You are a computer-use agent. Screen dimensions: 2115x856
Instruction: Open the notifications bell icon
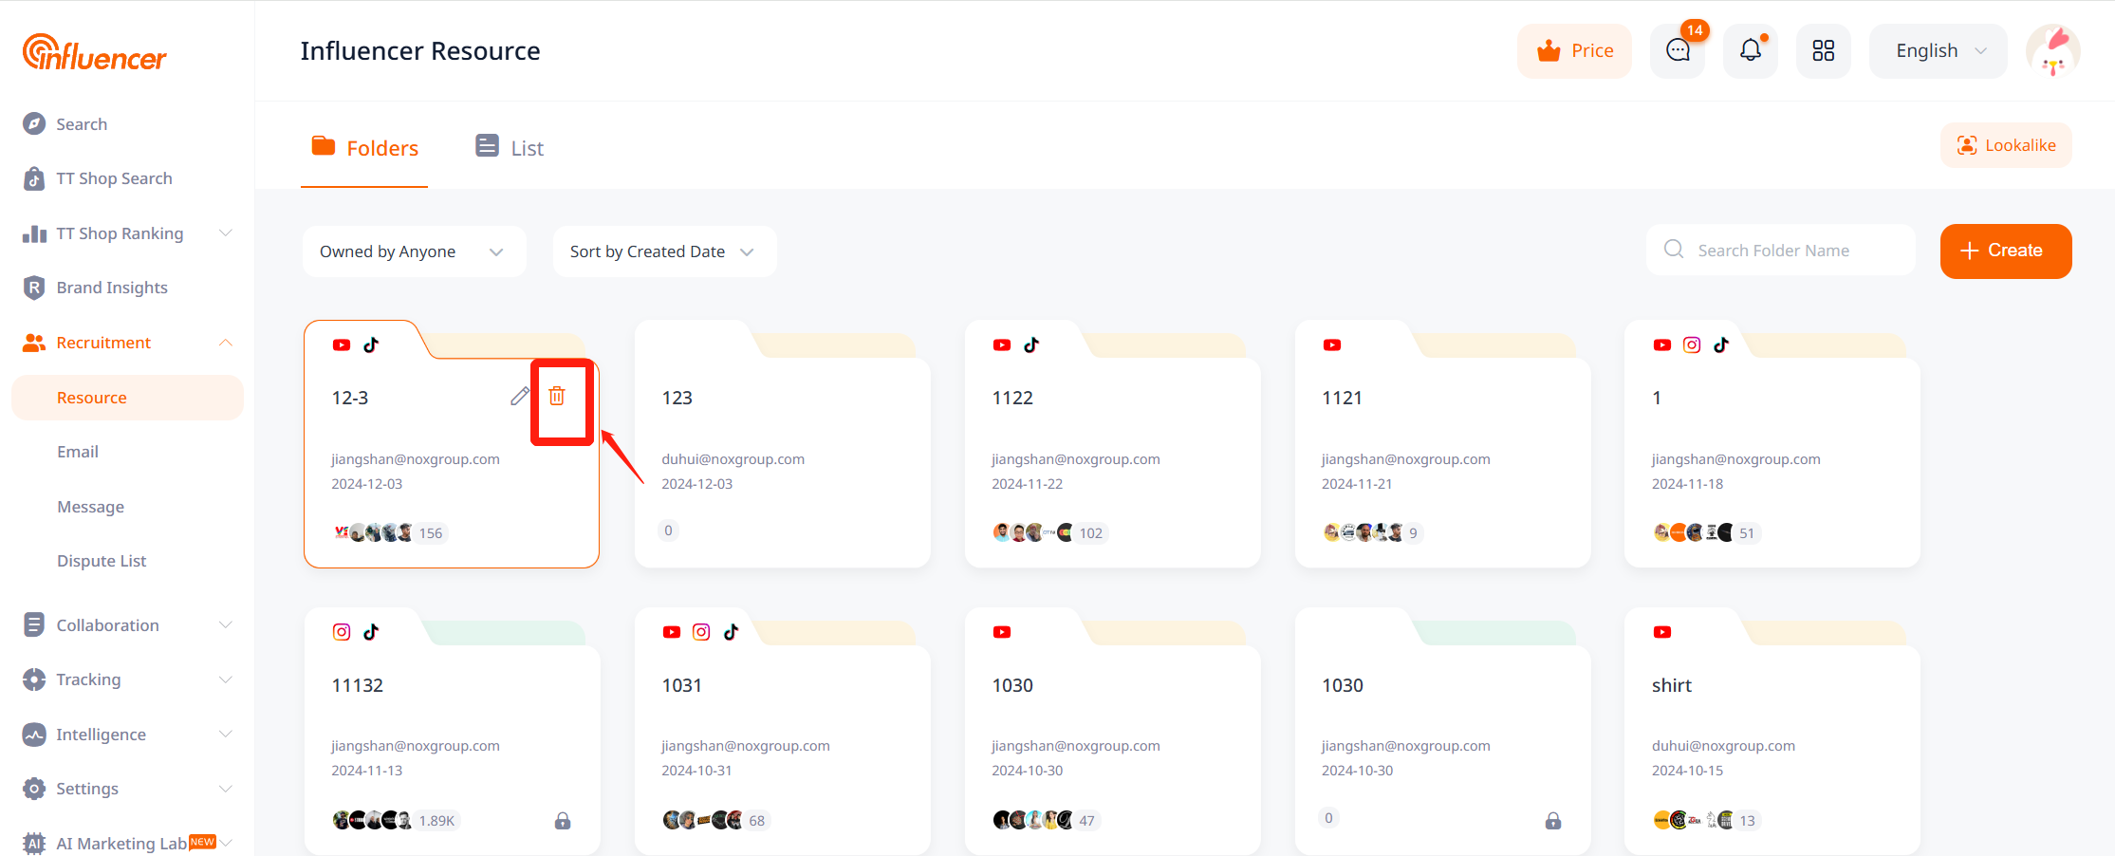[x=1750, y=51]
